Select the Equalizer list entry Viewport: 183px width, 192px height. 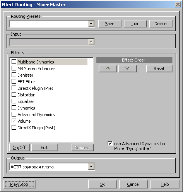pyautogui.click(x=26, y=101)
